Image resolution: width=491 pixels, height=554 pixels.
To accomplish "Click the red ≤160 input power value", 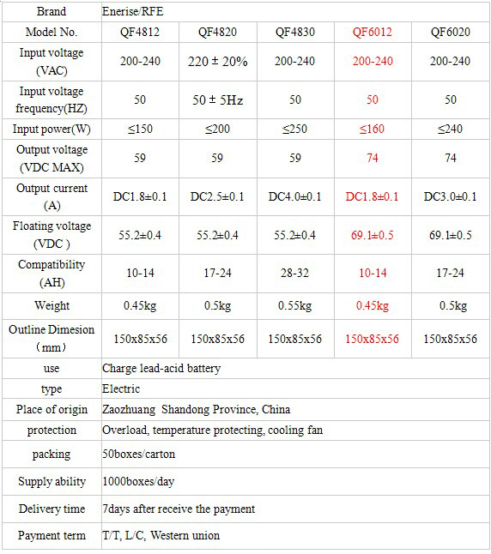I will pyautogui.click(x=372, y=129).
